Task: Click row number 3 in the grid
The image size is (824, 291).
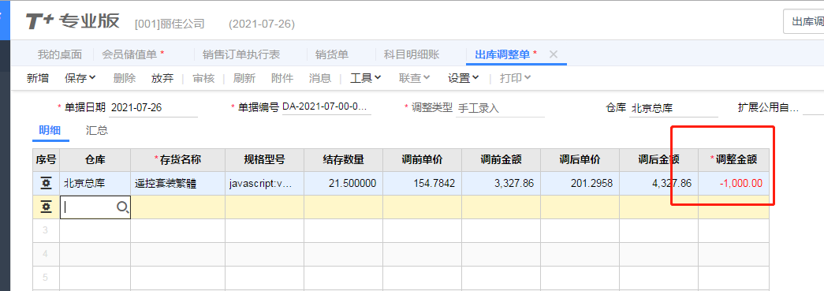Action: click(x=46, y=230)
